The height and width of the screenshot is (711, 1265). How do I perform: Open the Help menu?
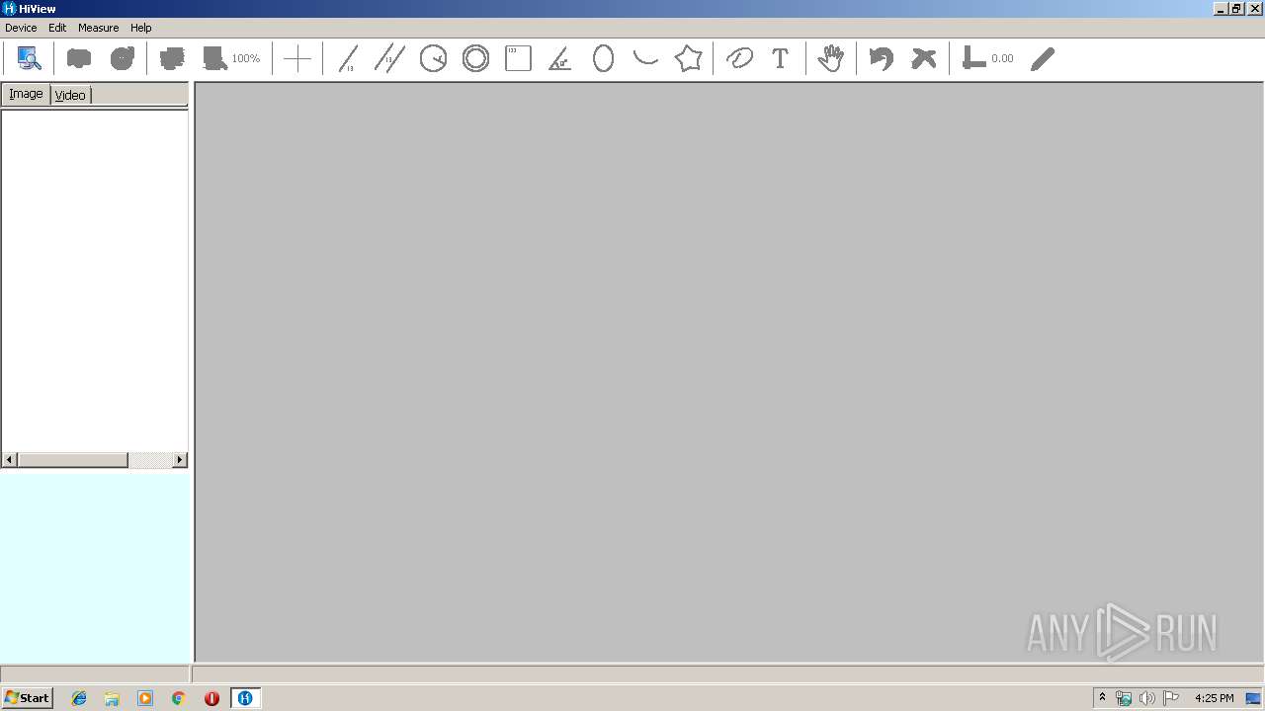(141, 28)
